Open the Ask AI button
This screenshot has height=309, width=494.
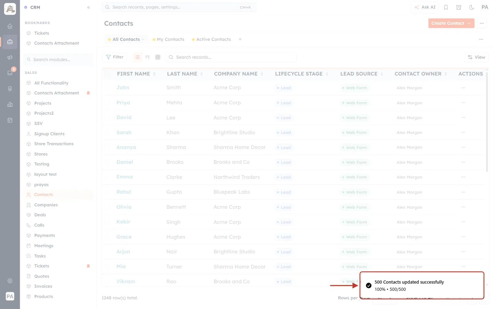tap(425, 7)
